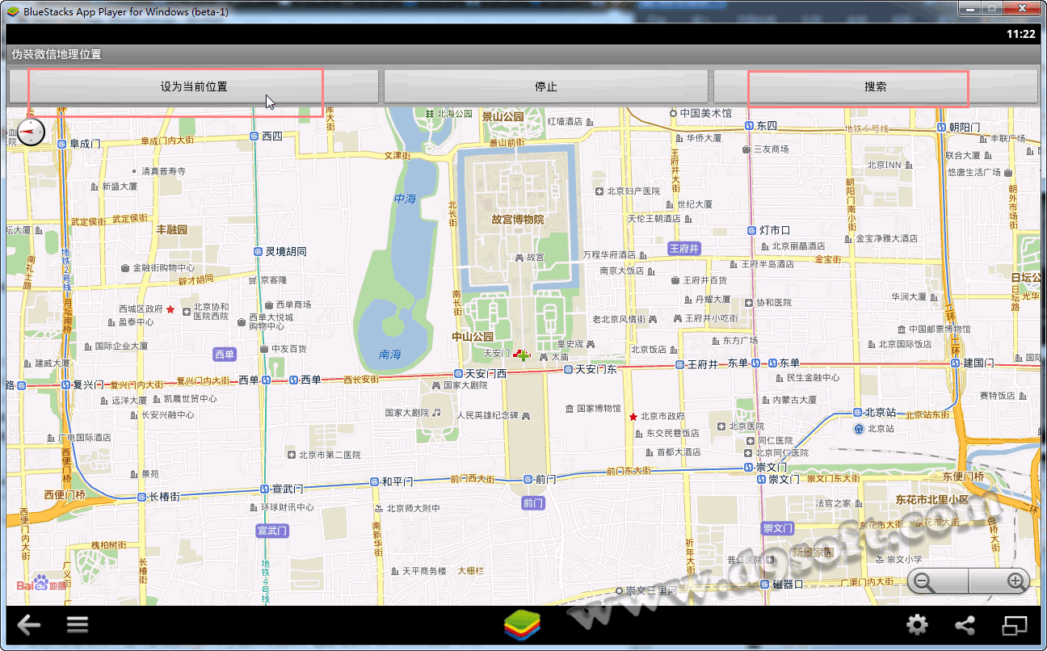
Task: Click the 国家博物馆 label
Action: click(599, 409)
